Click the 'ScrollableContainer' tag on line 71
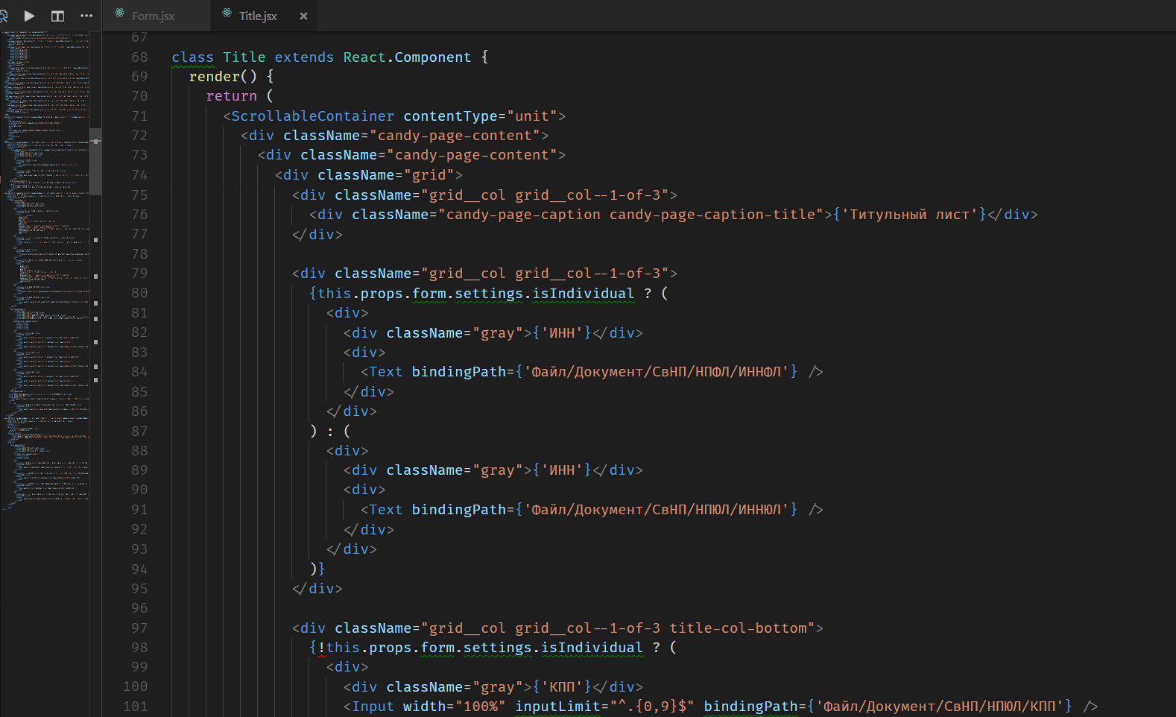Screen dimensions: 1176x717 coord(313,116)
